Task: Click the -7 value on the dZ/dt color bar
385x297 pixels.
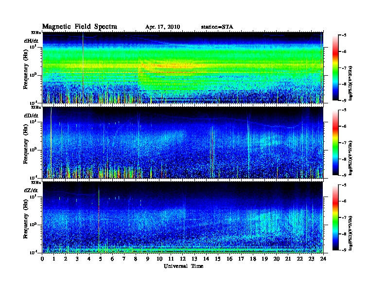Action: 344,217
